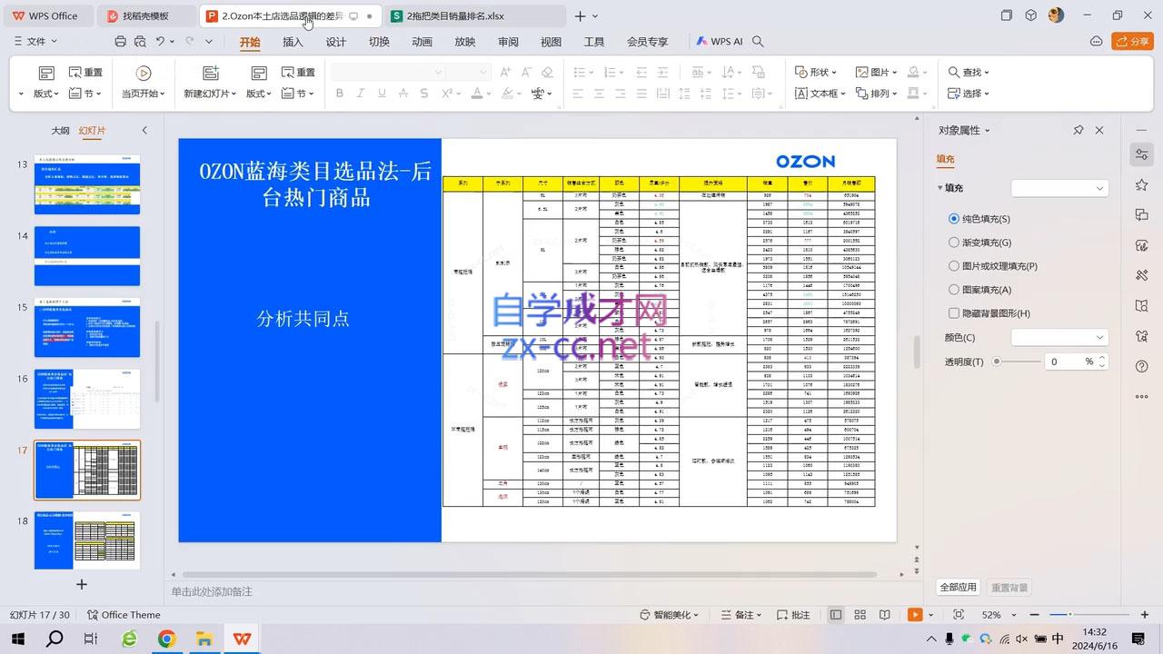Viewport: 1163px width, 654px height.
Task: Open the fill preset dropdown beside 填充
Action: click(1060, 188)
